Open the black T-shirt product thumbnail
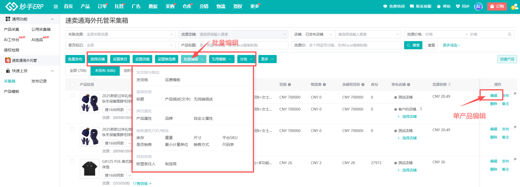520x187 pixels. click(x=90, y=169)
